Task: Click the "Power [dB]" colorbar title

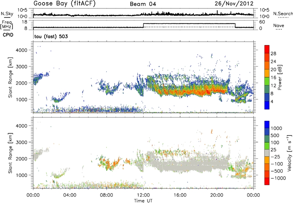Action: click(x=279, y=77)
